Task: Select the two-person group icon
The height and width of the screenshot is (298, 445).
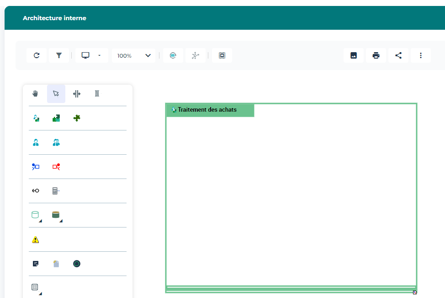Action: tap(56, 142)
